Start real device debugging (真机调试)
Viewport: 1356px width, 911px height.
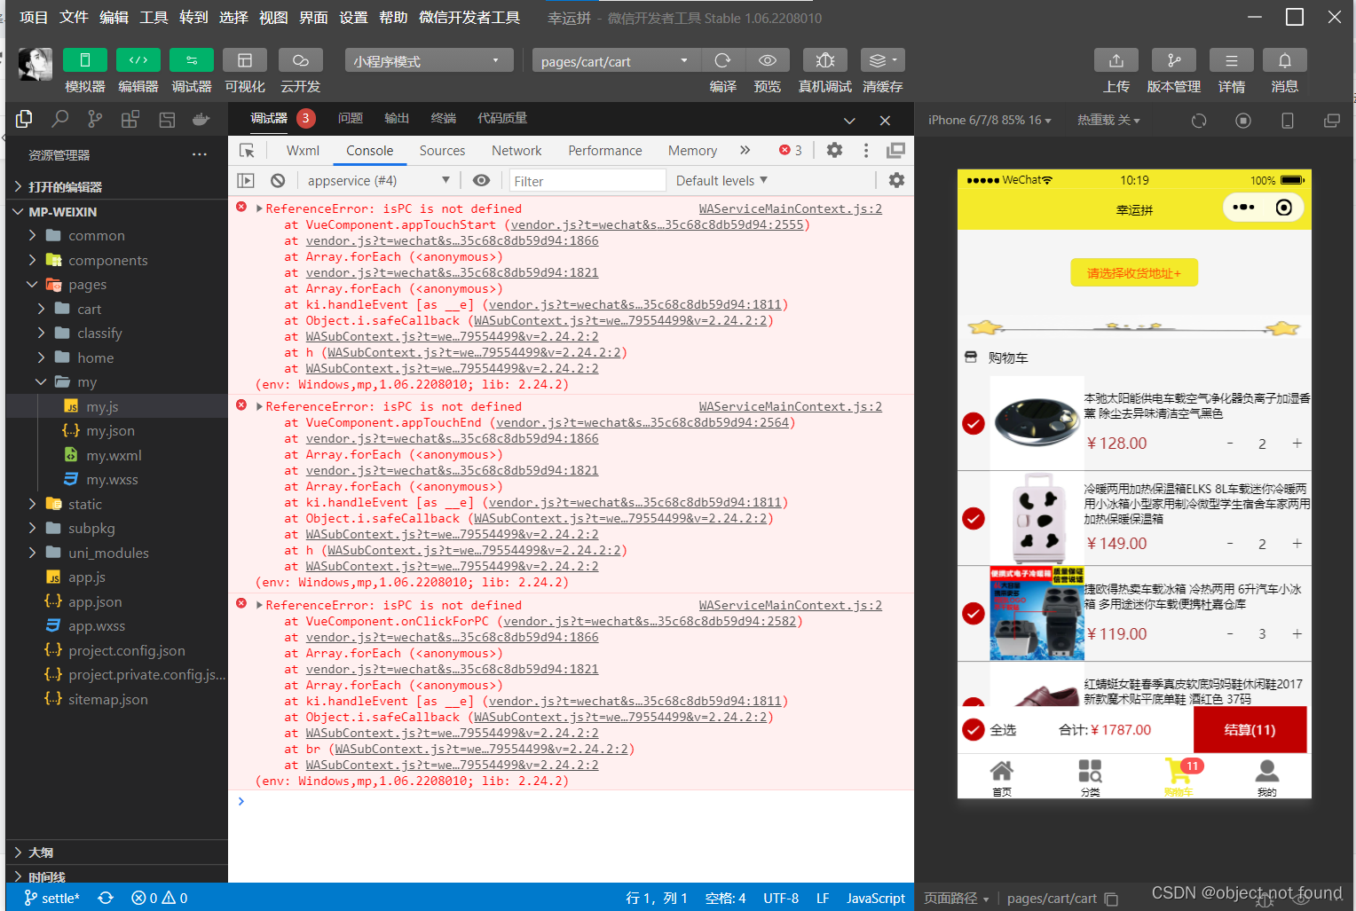pyautogui.click(x=825, y=60)
